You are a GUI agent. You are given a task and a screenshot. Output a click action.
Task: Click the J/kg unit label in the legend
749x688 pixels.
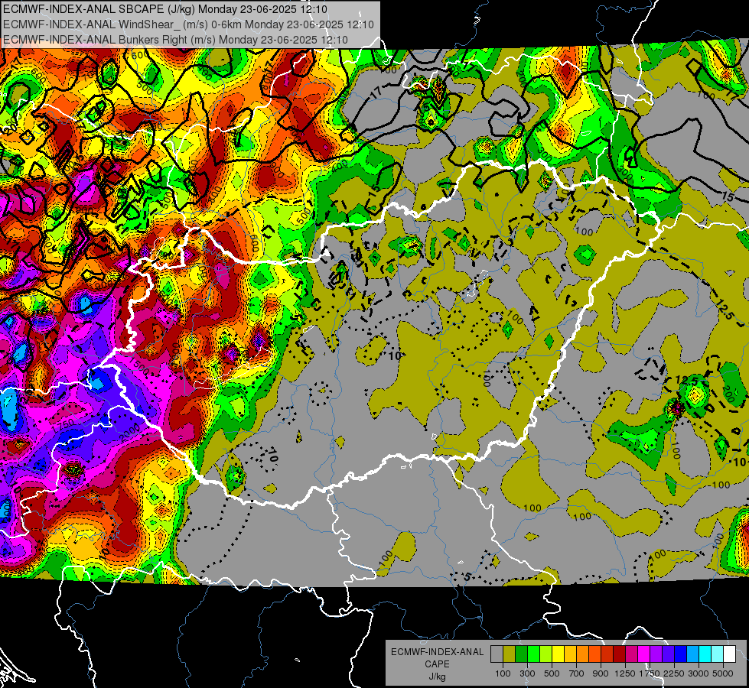coord(437,677)
